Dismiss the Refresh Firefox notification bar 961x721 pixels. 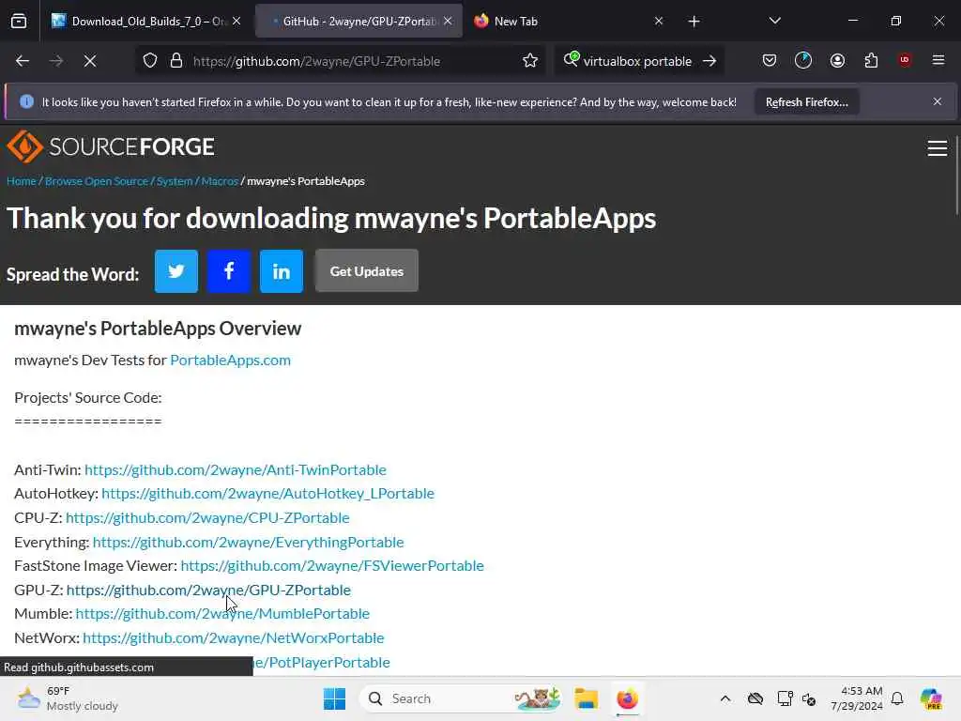click(938, 101)
